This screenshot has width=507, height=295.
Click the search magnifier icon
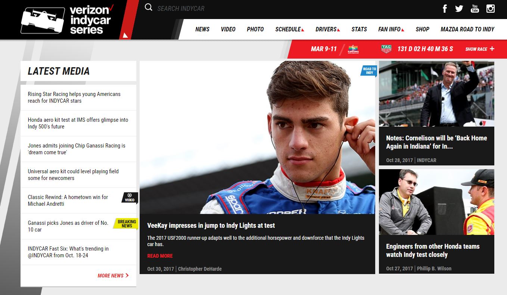[149, 7]
